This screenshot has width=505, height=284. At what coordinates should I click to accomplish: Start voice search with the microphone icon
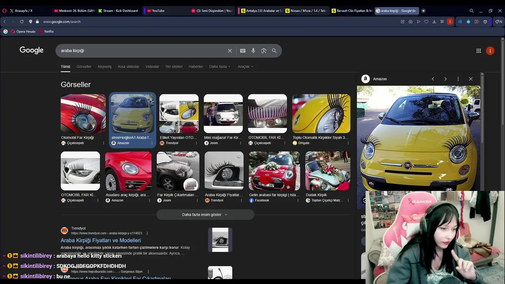pyautogui.click(x=253, y=50)
